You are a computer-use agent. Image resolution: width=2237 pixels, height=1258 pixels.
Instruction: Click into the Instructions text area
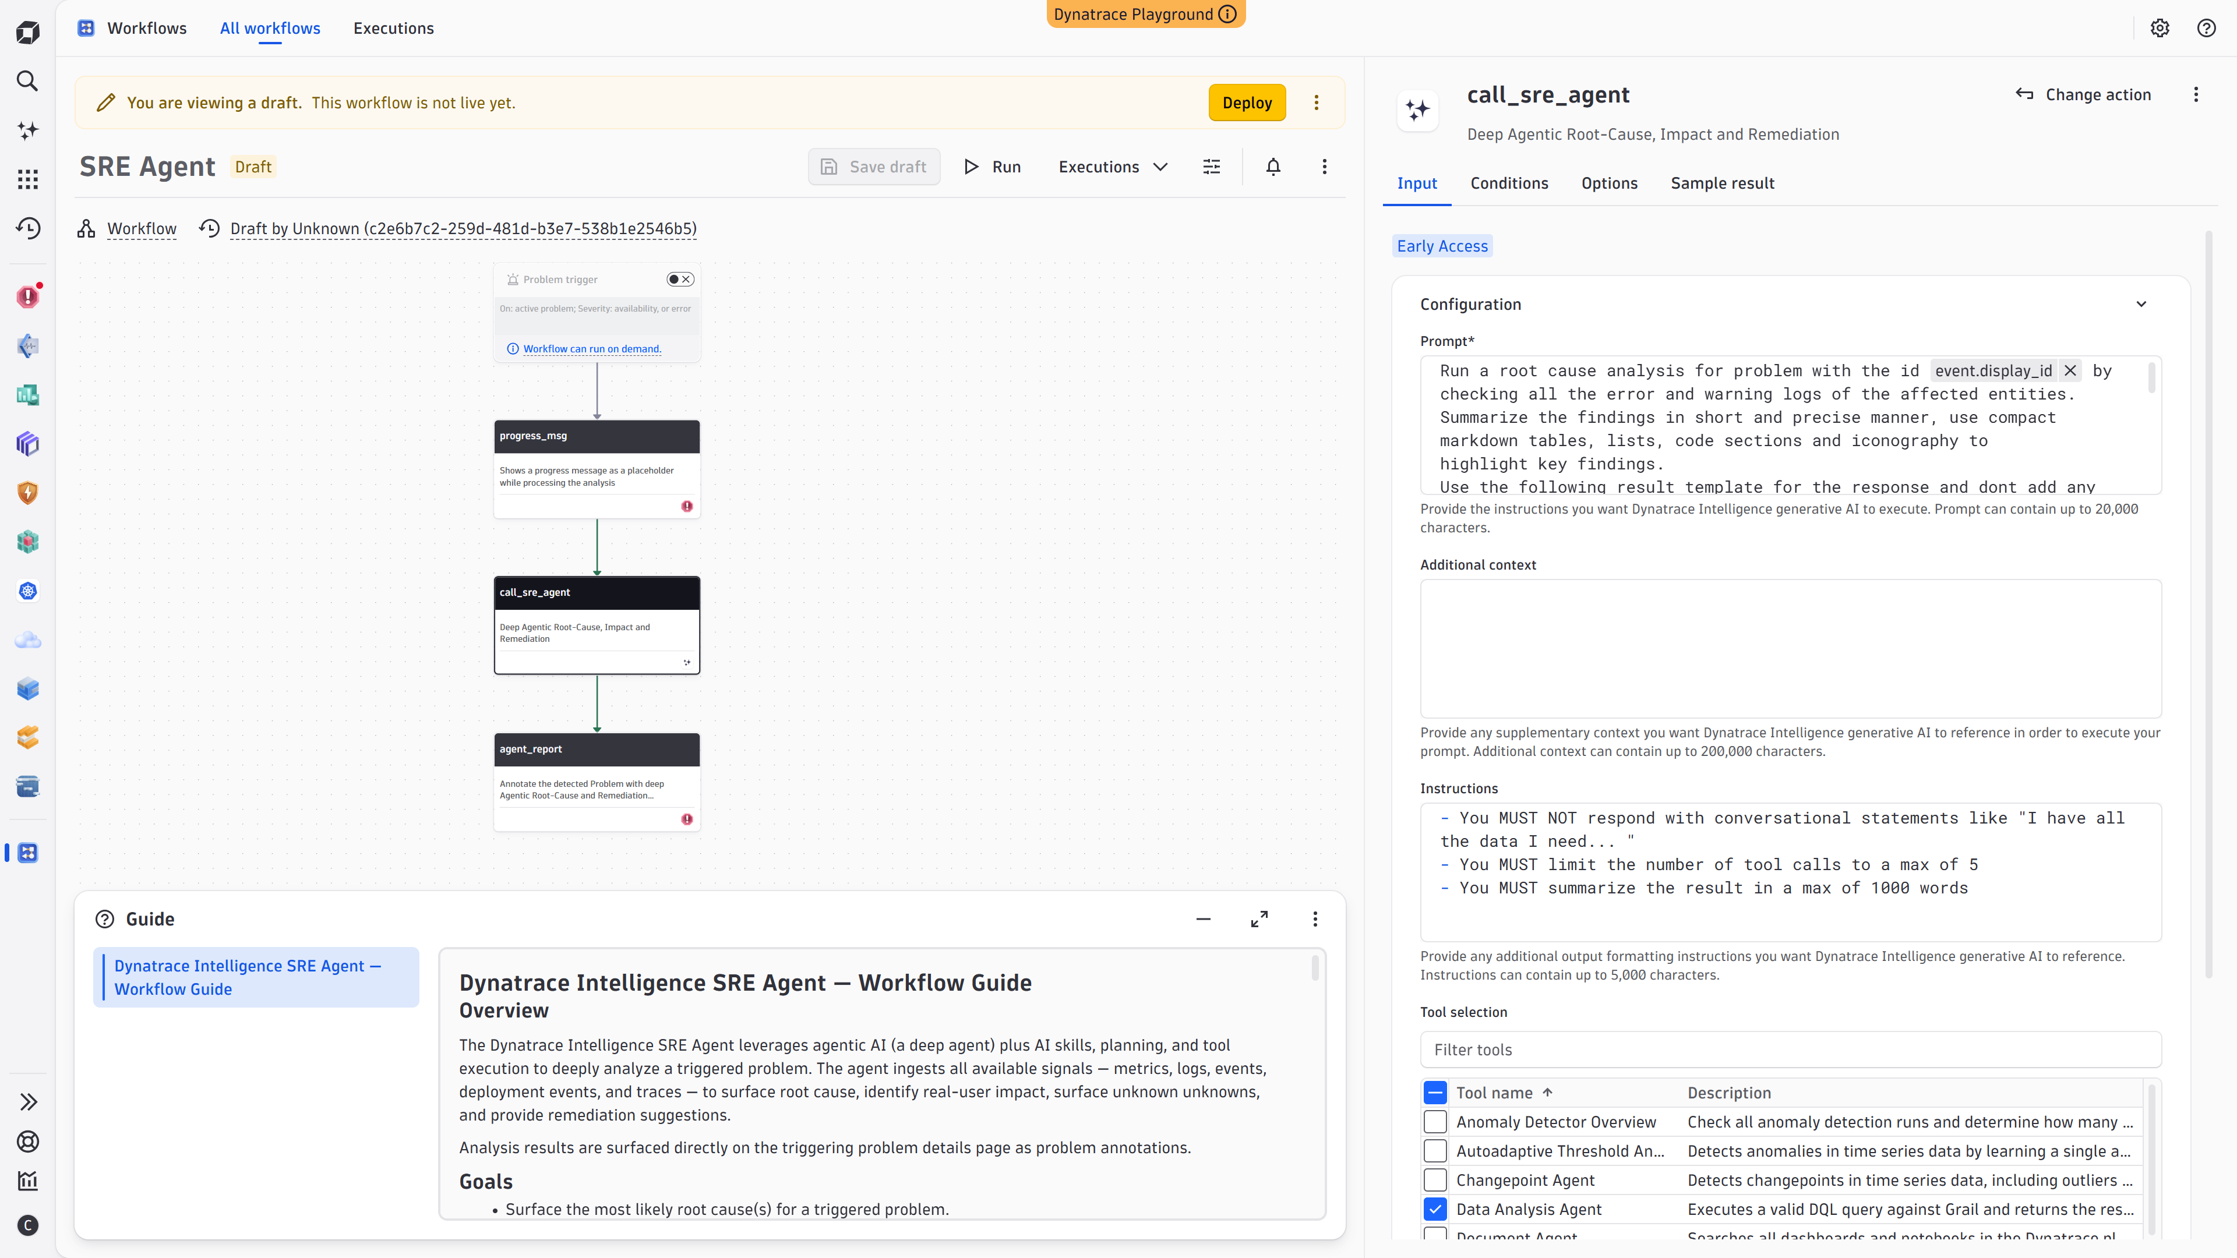tap(1791, 872)
